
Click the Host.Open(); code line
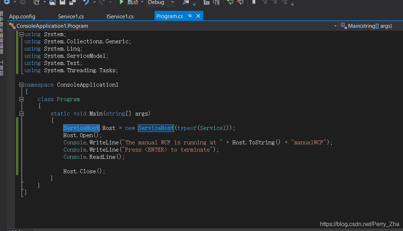coord(82,135)
